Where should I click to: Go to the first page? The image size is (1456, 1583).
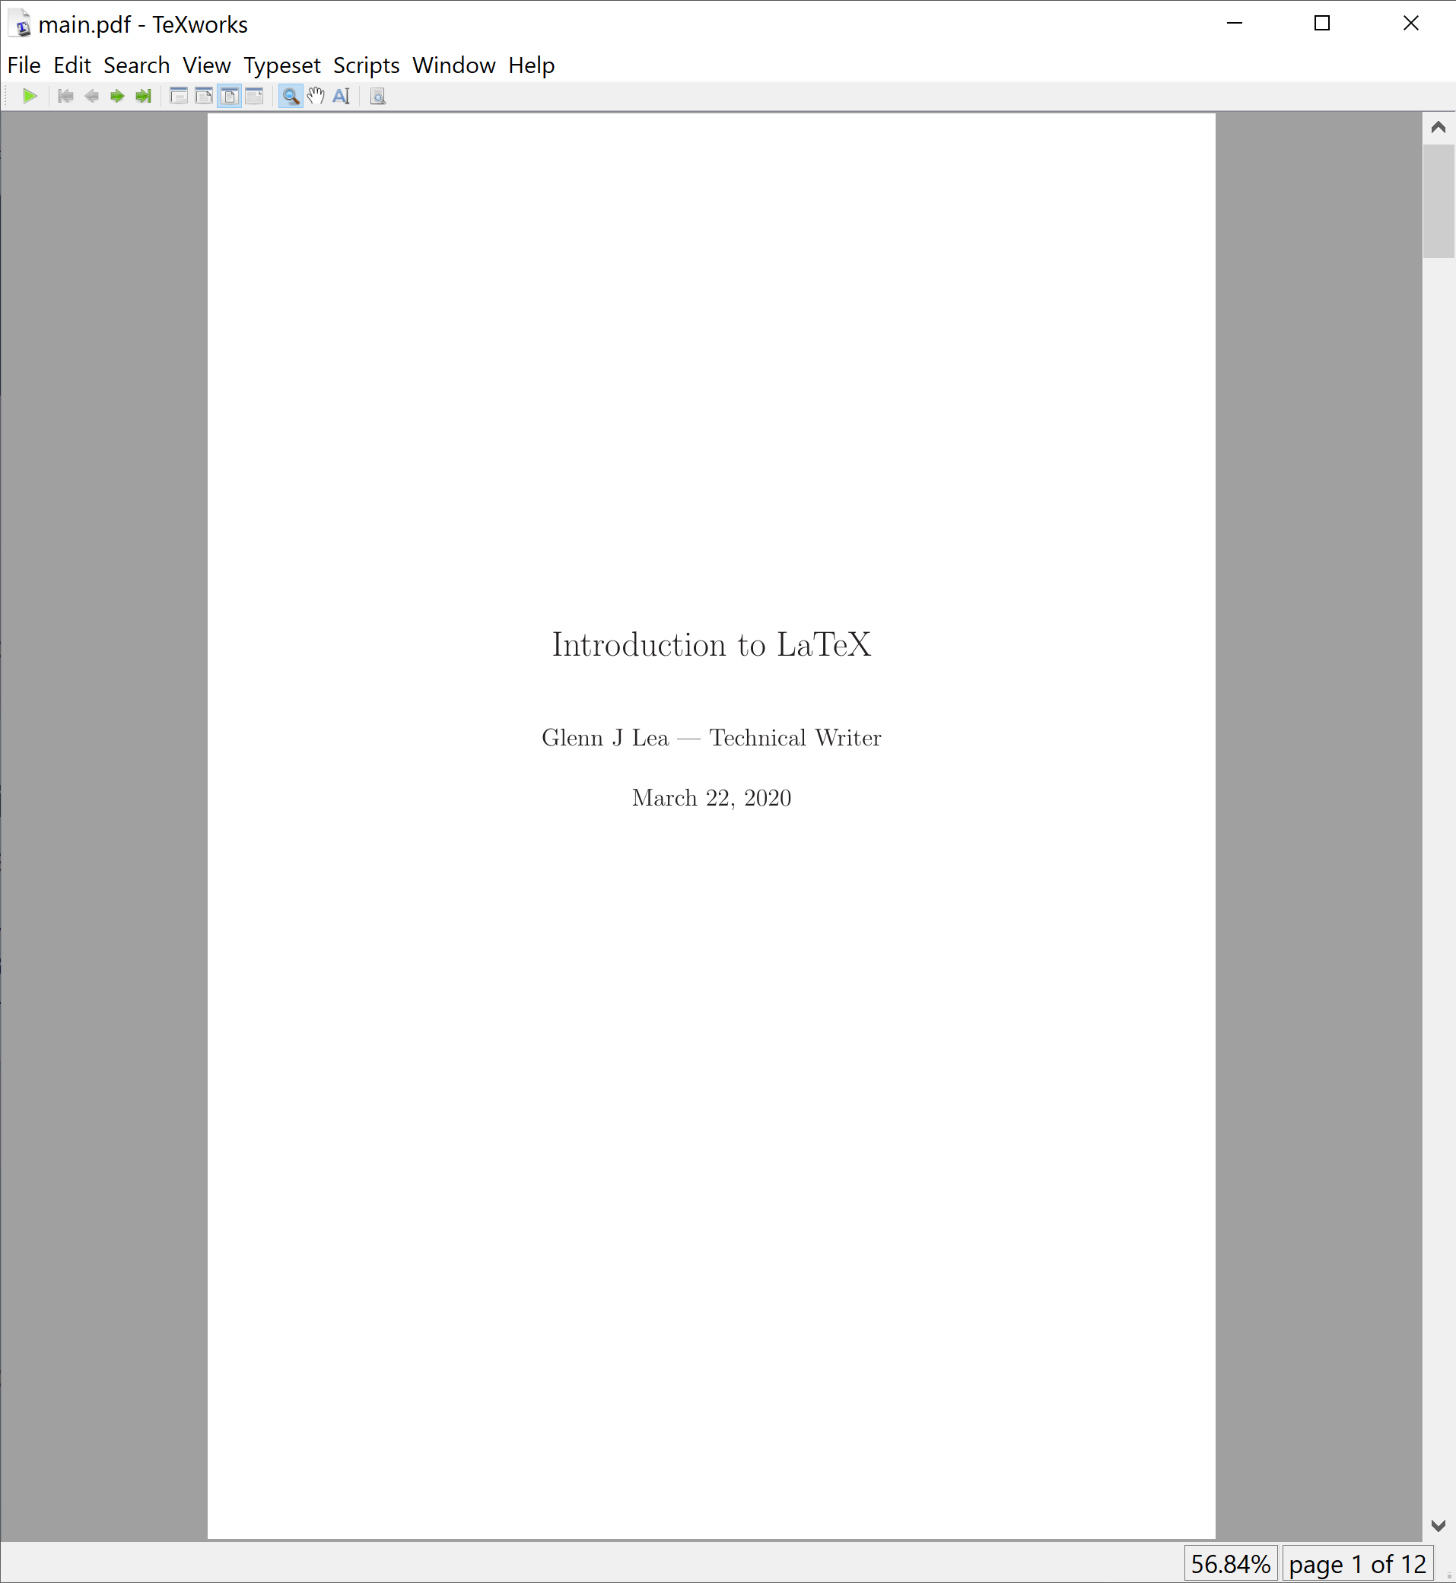pos(66,96)
